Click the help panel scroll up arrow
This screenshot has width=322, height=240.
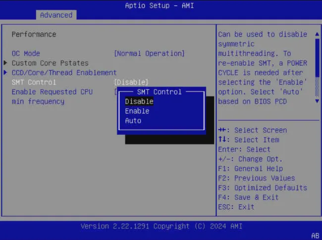[x=317, y=34]
